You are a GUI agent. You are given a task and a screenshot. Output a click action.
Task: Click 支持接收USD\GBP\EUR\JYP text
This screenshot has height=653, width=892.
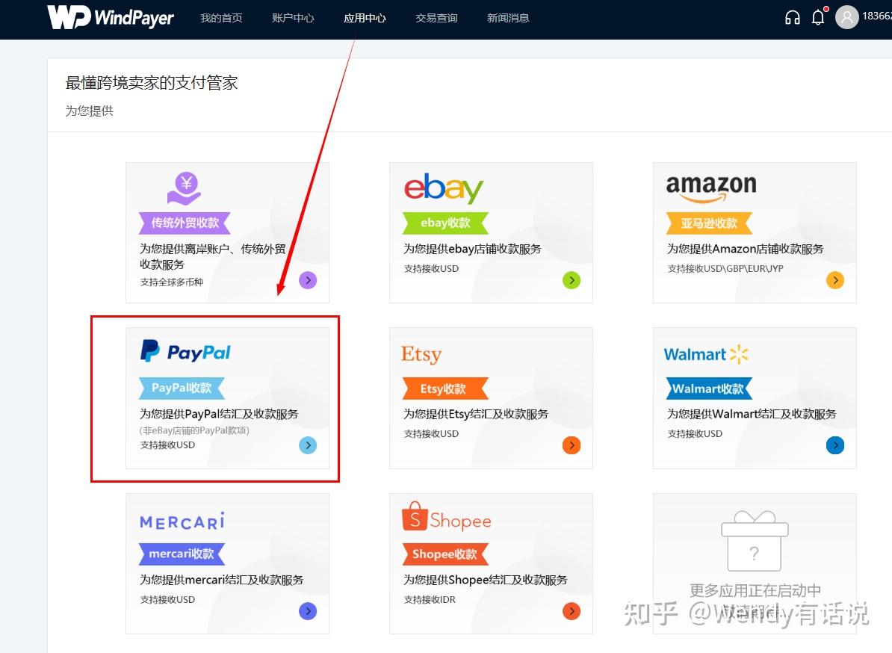(725, 268)
